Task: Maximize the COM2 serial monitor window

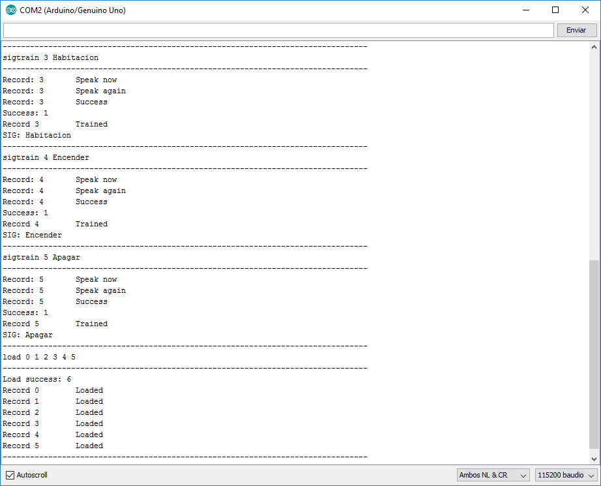Action: point(555,10)
